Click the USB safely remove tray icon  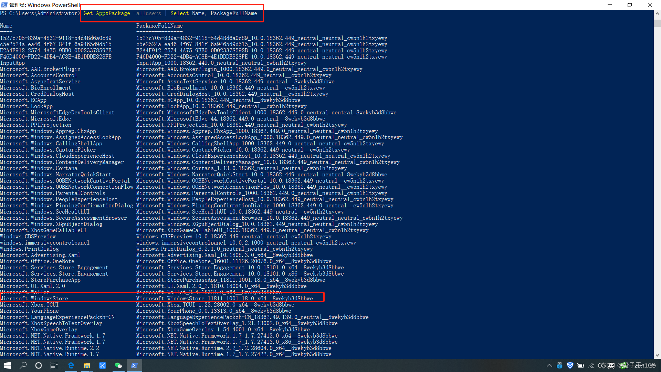[559, 365]
